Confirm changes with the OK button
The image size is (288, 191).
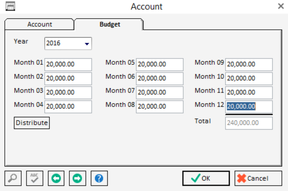(x=206, y=178)
